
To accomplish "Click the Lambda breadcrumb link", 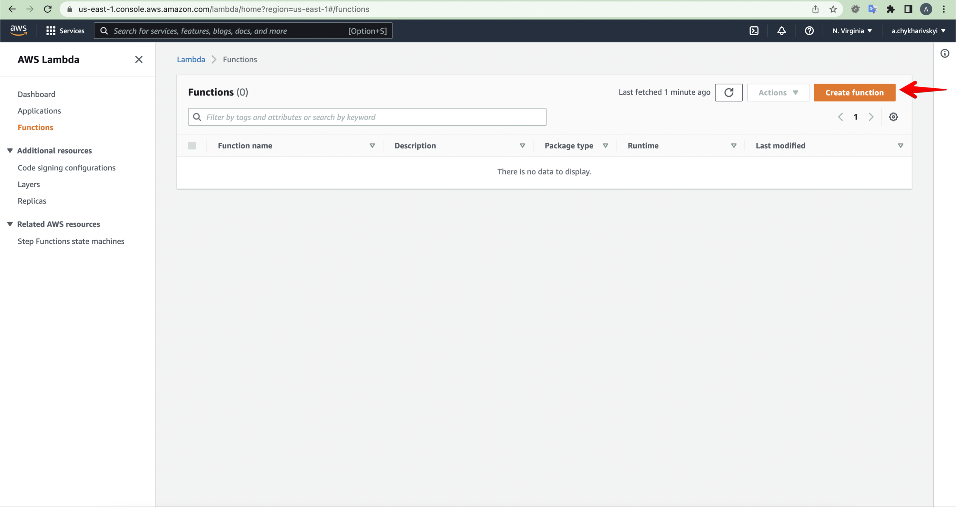I will coord(191,59).
